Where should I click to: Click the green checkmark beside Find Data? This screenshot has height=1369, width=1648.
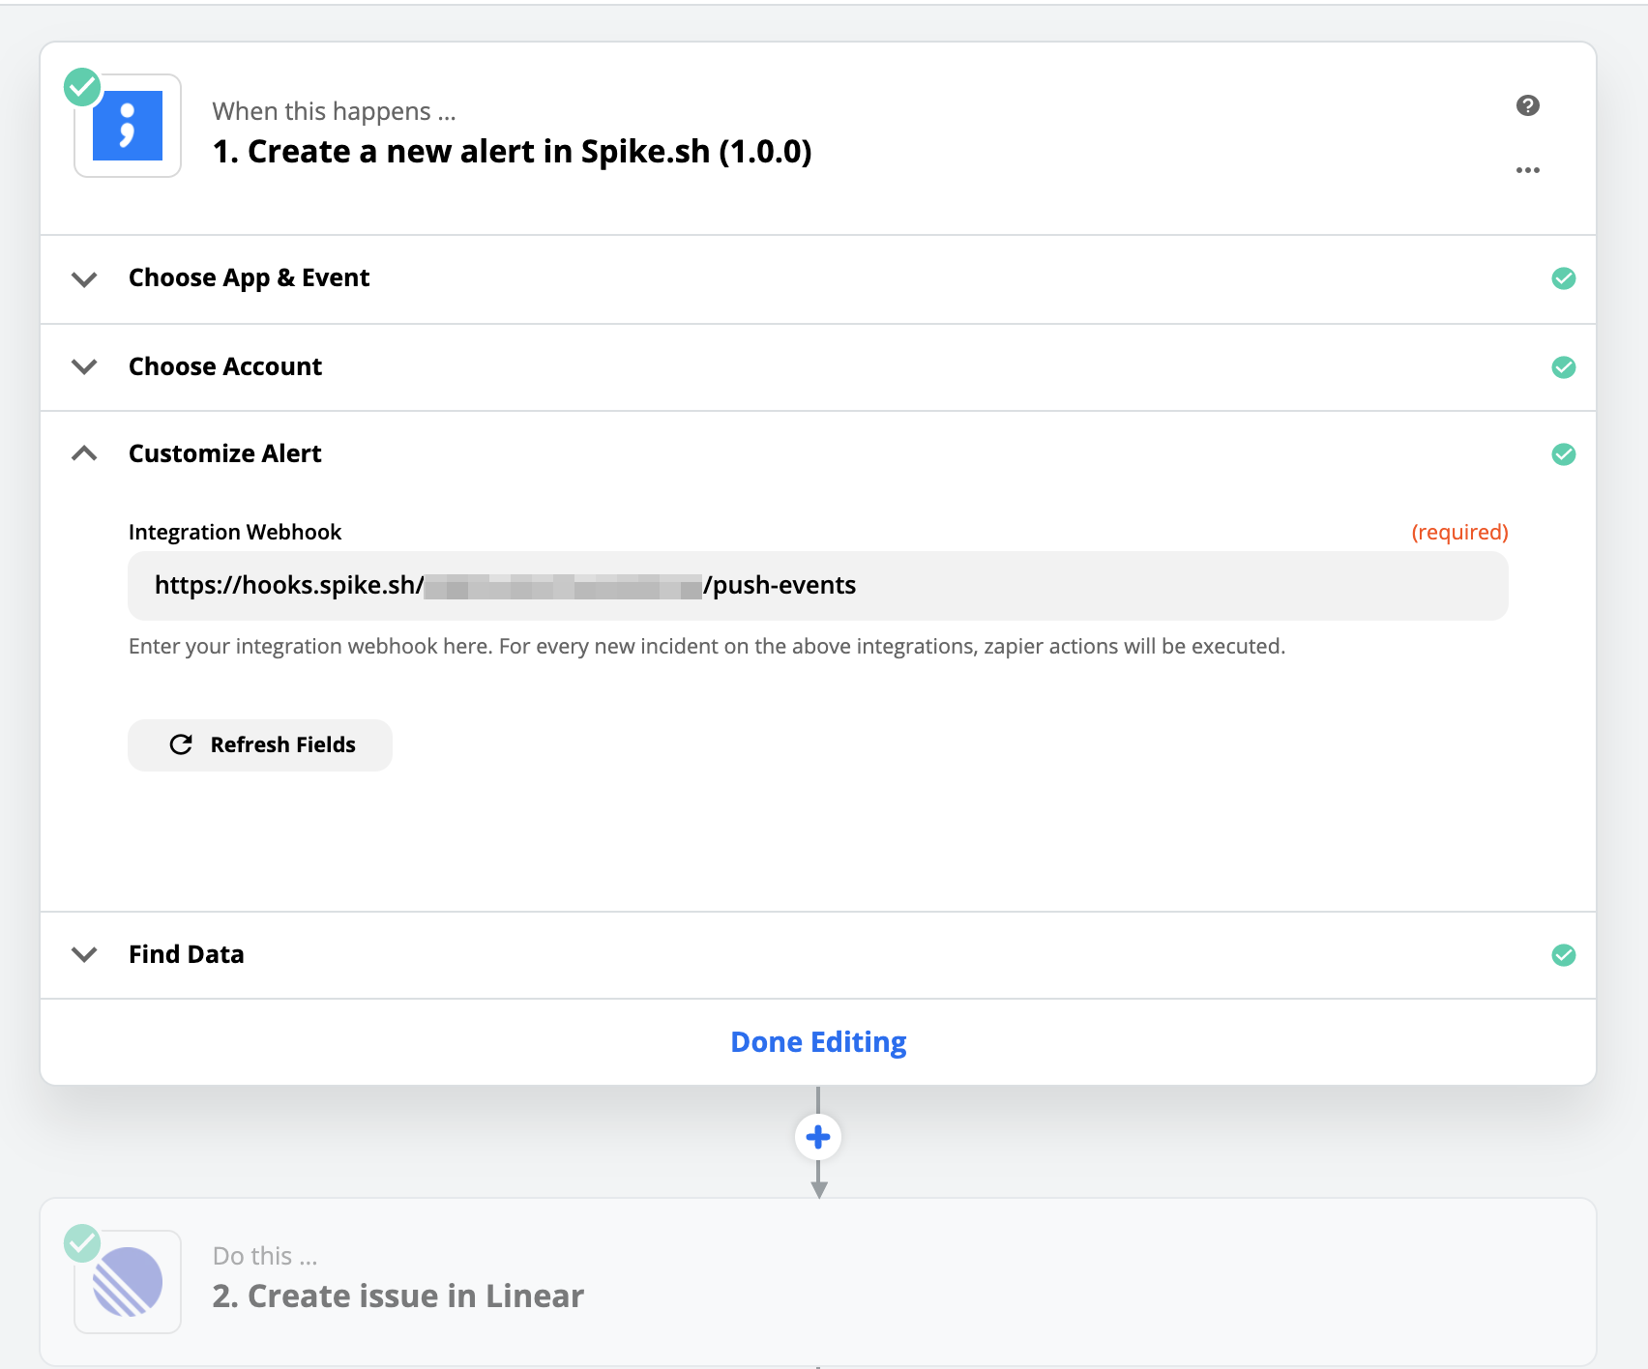coord(1563,955)
